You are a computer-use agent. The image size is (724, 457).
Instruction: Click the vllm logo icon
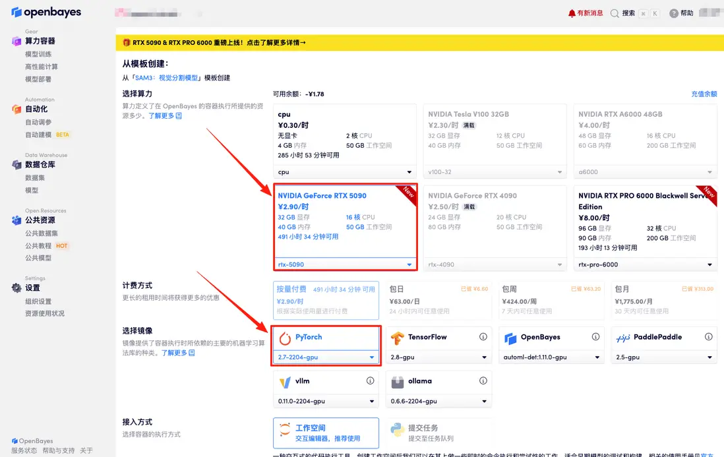click(x=285, y=382)
